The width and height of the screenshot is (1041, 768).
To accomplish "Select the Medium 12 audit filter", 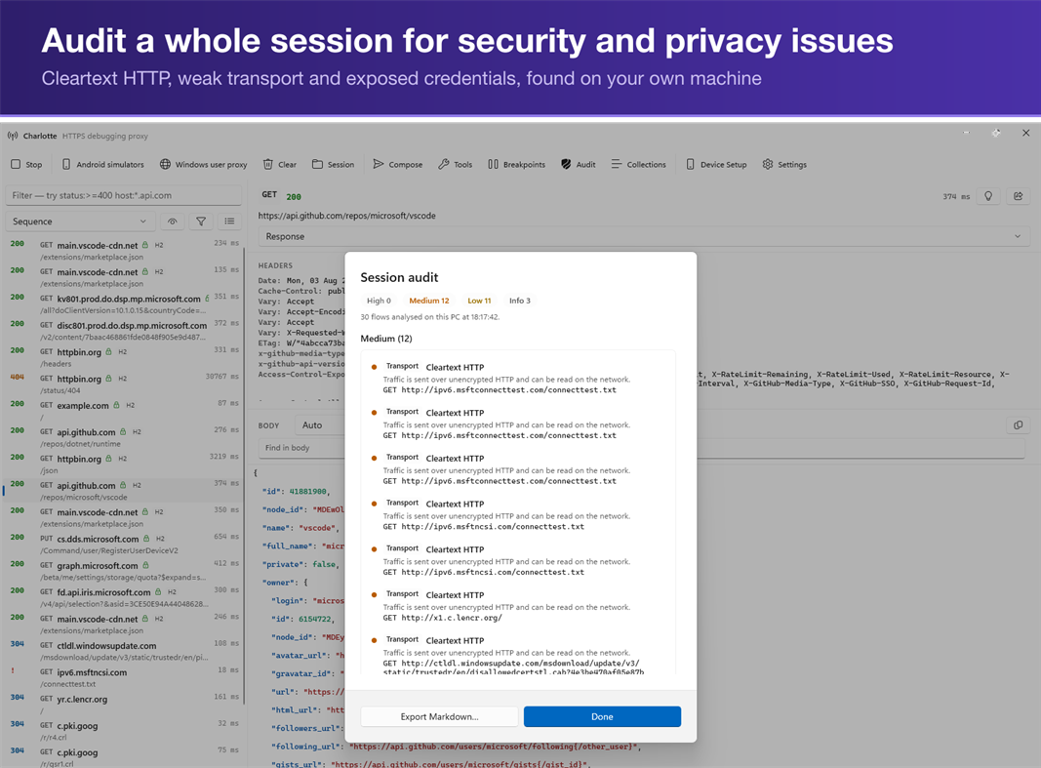I will [429, 301].
